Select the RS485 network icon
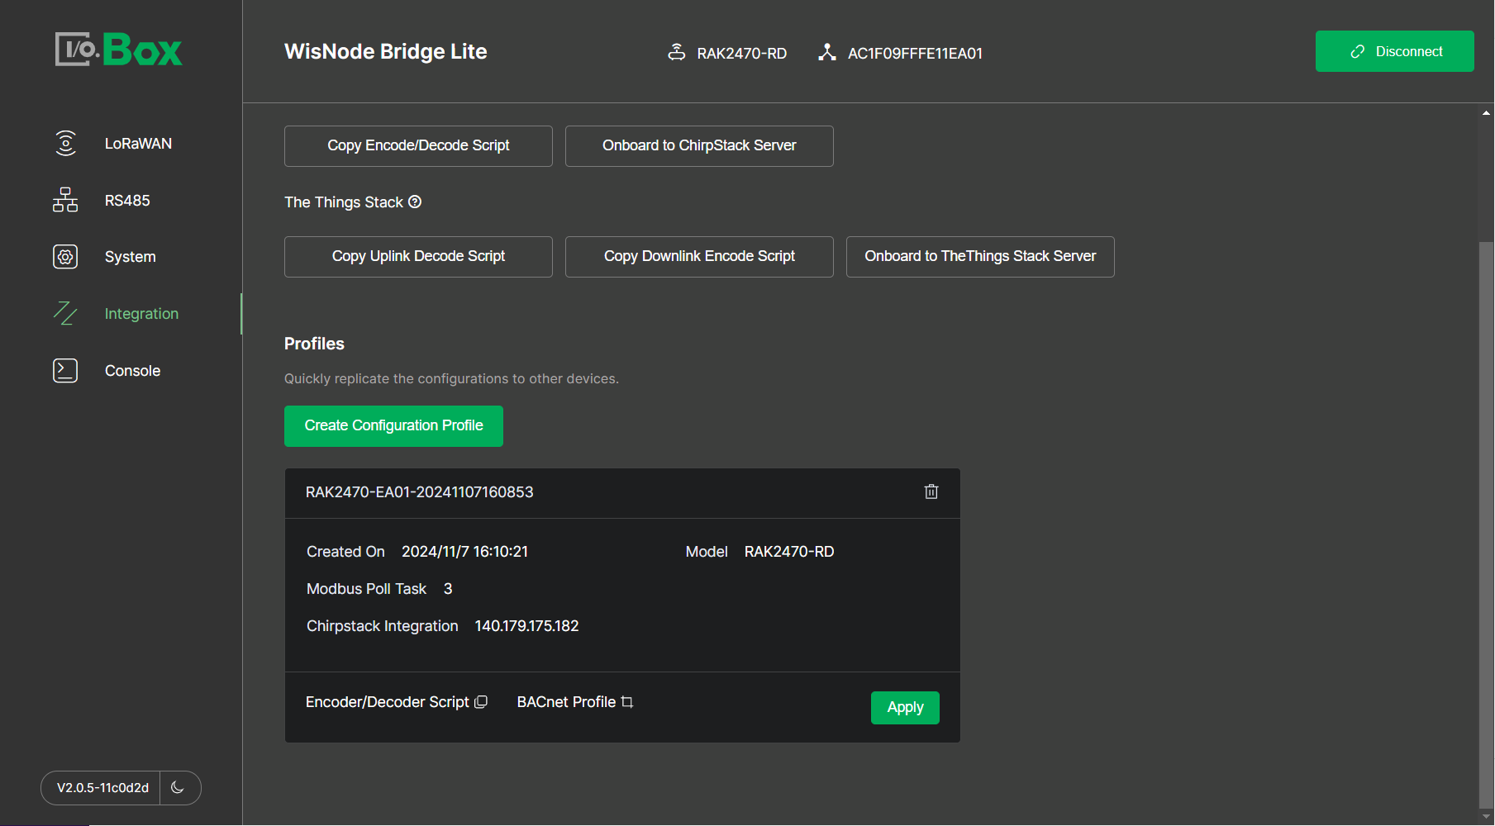Screen dimensions: 1495x826 pyautogui.click(x=65, y=200)
